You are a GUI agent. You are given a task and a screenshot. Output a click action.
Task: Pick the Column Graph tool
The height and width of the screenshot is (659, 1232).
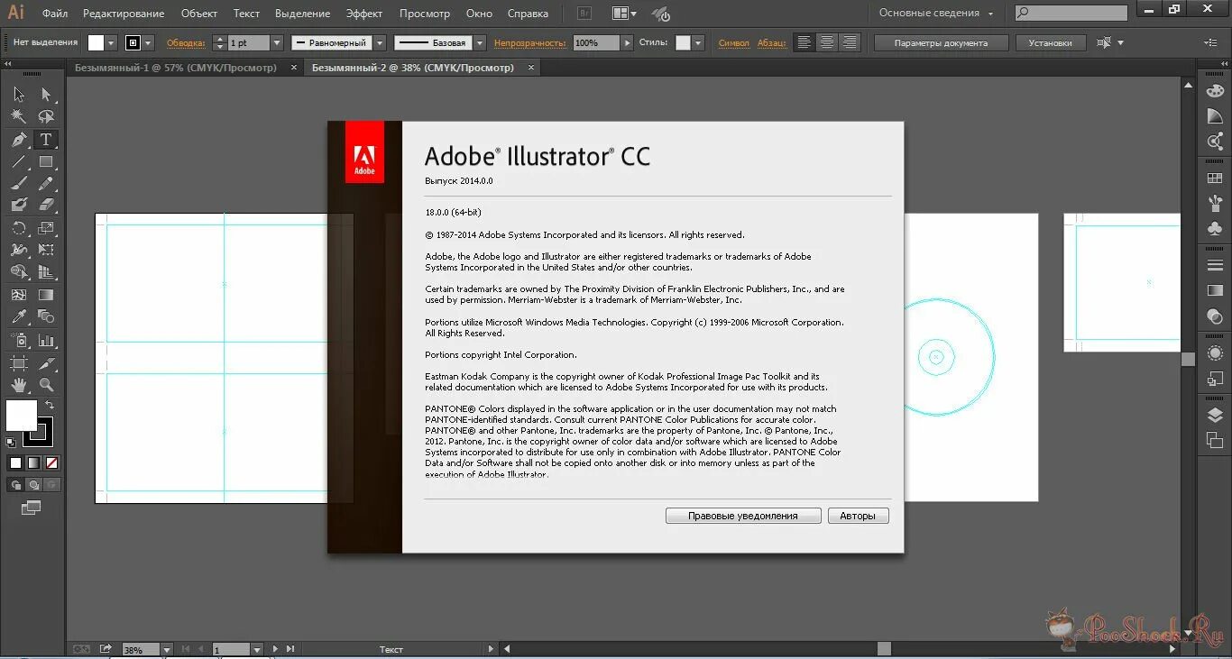[x=46, y=341]
